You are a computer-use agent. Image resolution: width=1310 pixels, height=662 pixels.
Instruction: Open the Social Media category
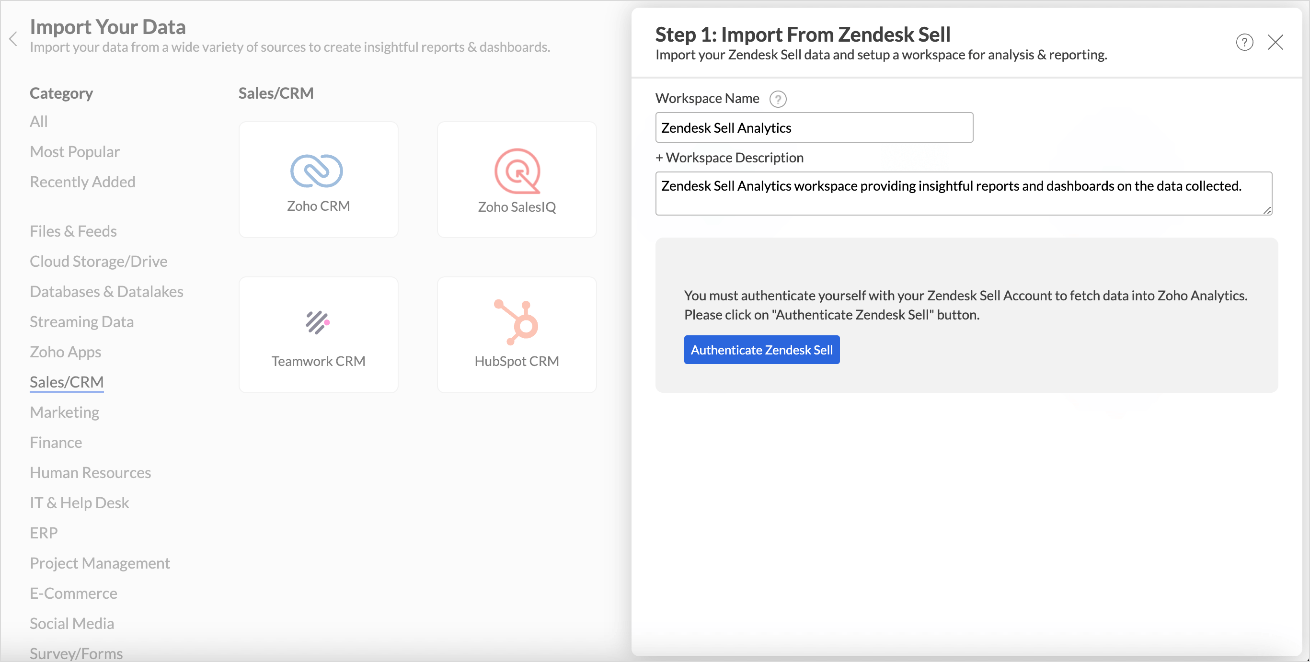72,623
